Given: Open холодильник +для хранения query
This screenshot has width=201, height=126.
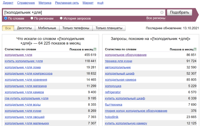Looking at the screenshot, I should click(x=26, y=80).
